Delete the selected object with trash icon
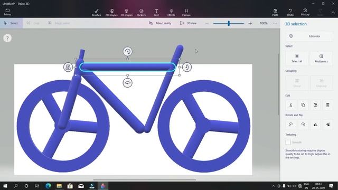This screenshot has height=190, width=338. point(327,105)
